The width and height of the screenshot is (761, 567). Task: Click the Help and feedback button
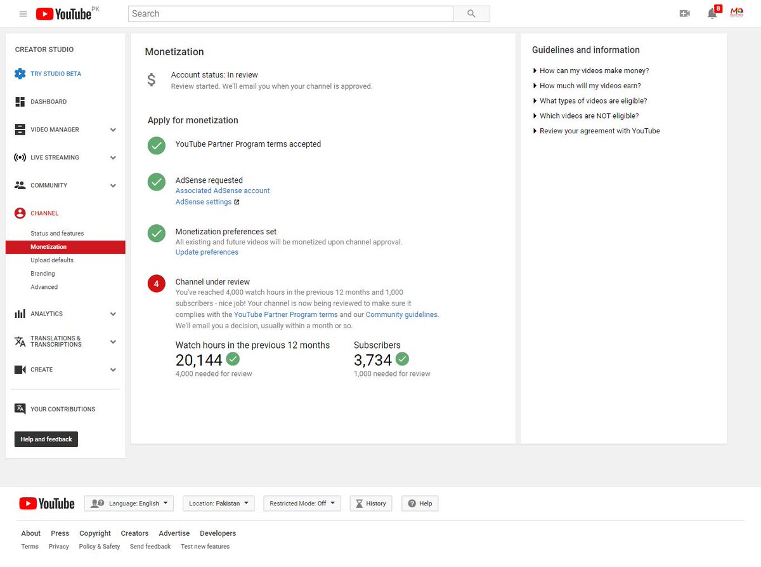[x=46, y=439]
